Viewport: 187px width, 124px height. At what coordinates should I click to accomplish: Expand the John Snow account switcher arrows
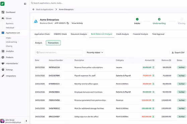pyautogui.click(x=26, y=121)
